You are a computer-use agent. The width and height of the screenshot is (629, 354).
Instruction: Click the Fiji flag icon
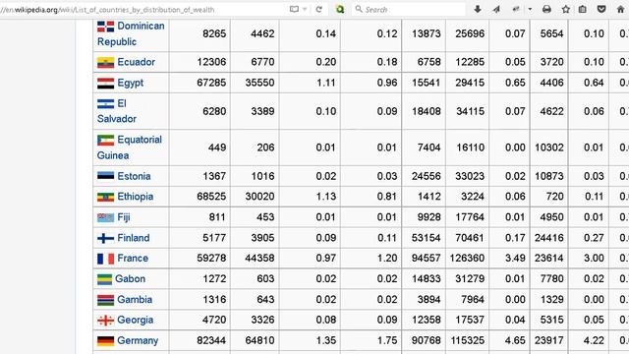tap(105, 218)
